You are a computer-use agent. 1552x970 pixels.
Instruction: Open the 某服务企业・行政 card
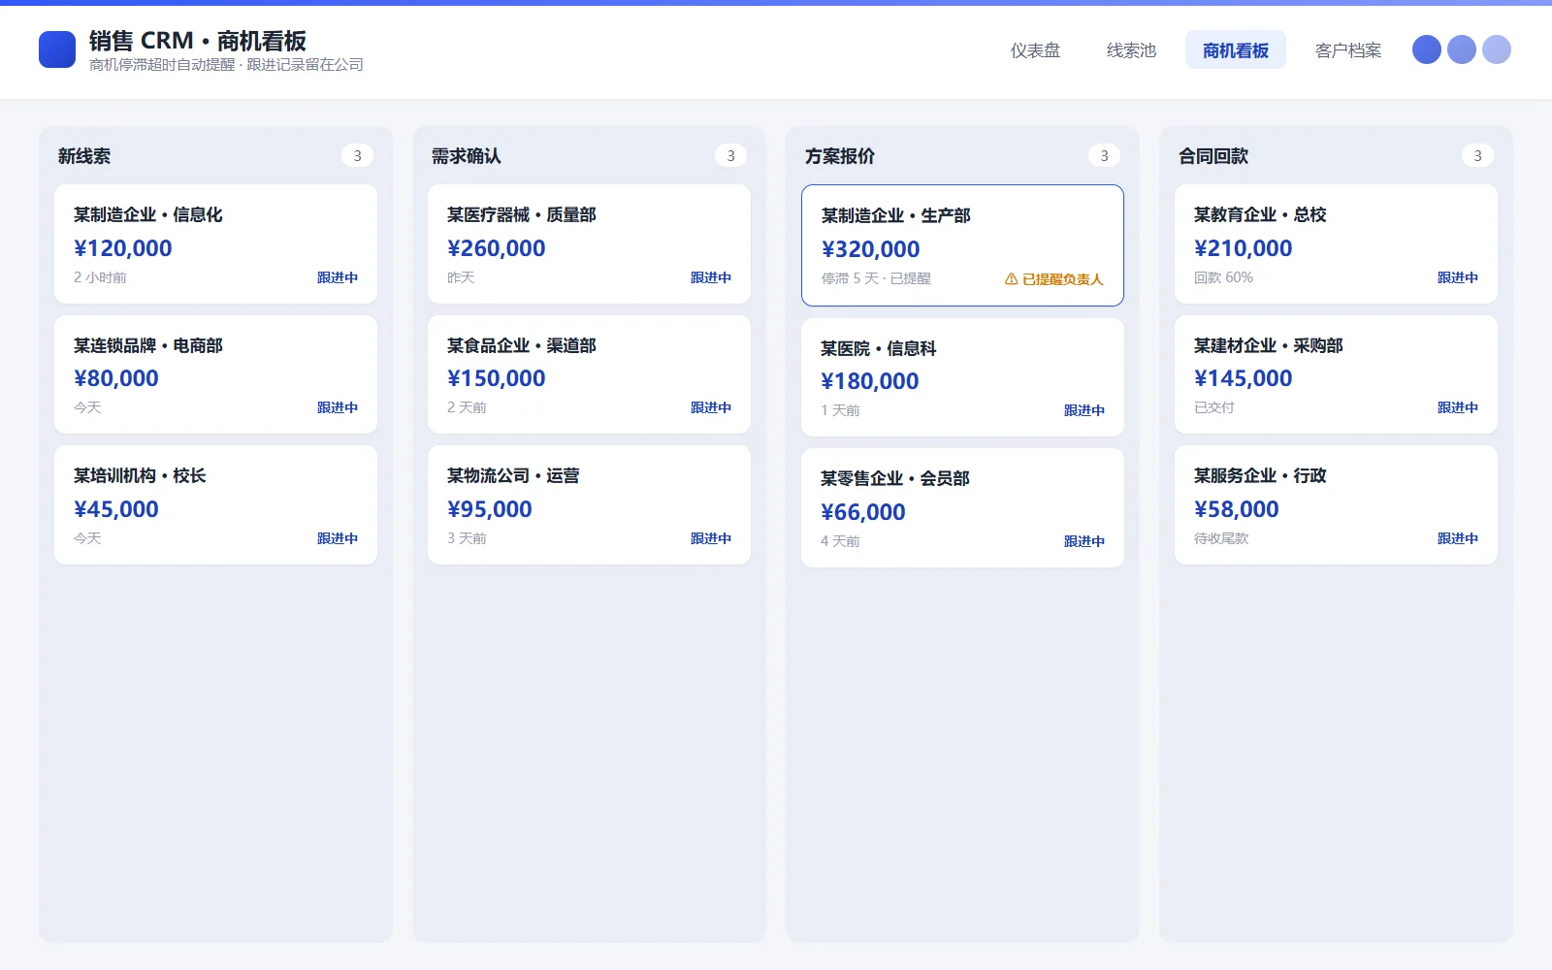1336,505
